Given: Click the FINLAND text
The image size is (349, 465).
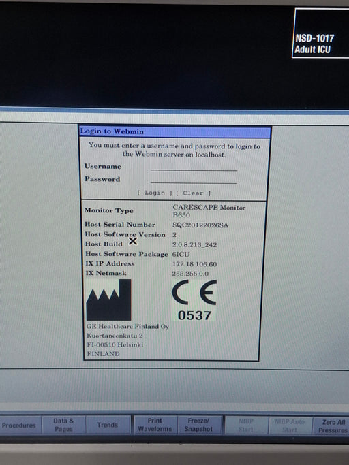Looking at the screenshot, I should click(x=103, y=354).
